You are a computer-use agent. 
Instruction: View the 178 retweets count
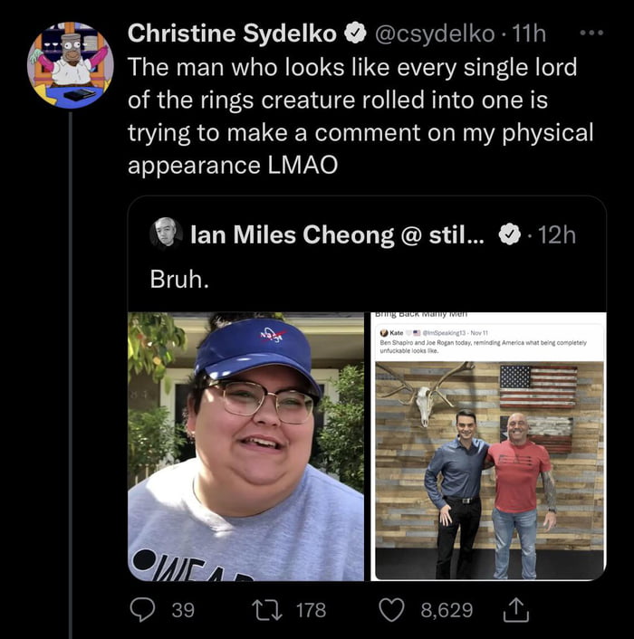pos(312,610)
